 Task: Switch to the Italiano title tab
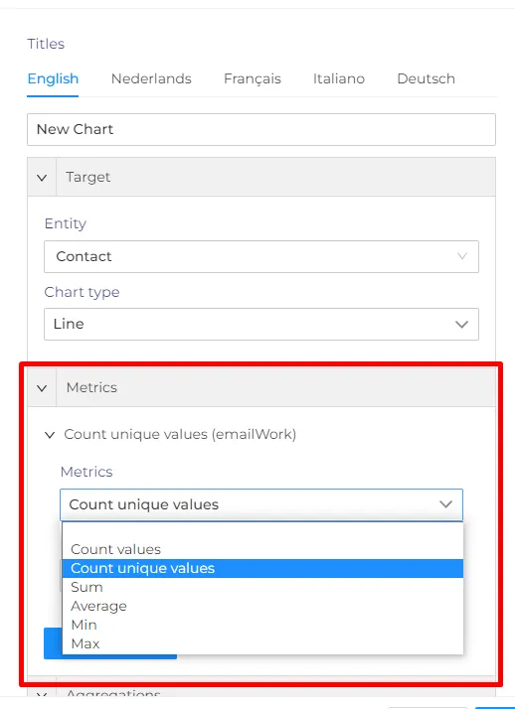click(339, 78)
